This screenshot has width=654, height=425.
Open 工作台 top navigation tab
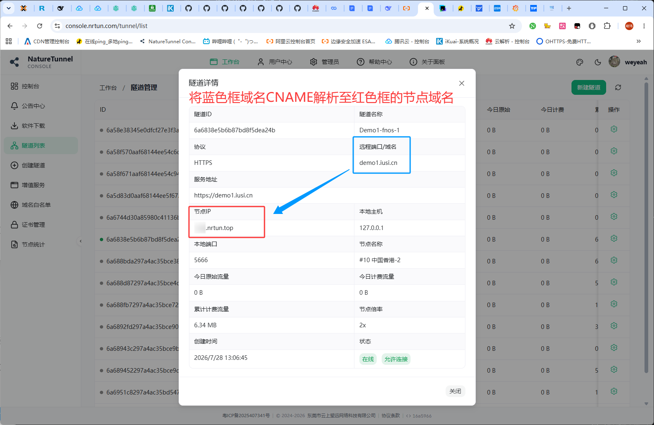point(224,62)
